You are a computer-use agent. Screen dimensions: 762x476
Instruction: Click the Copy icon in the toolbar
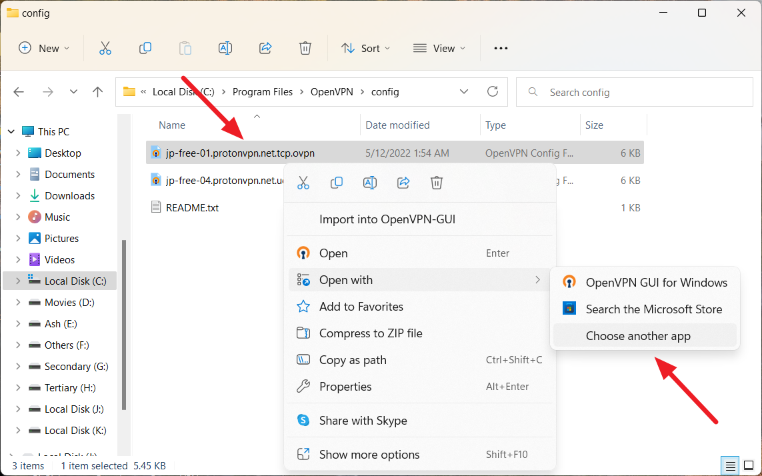point(145,48)
